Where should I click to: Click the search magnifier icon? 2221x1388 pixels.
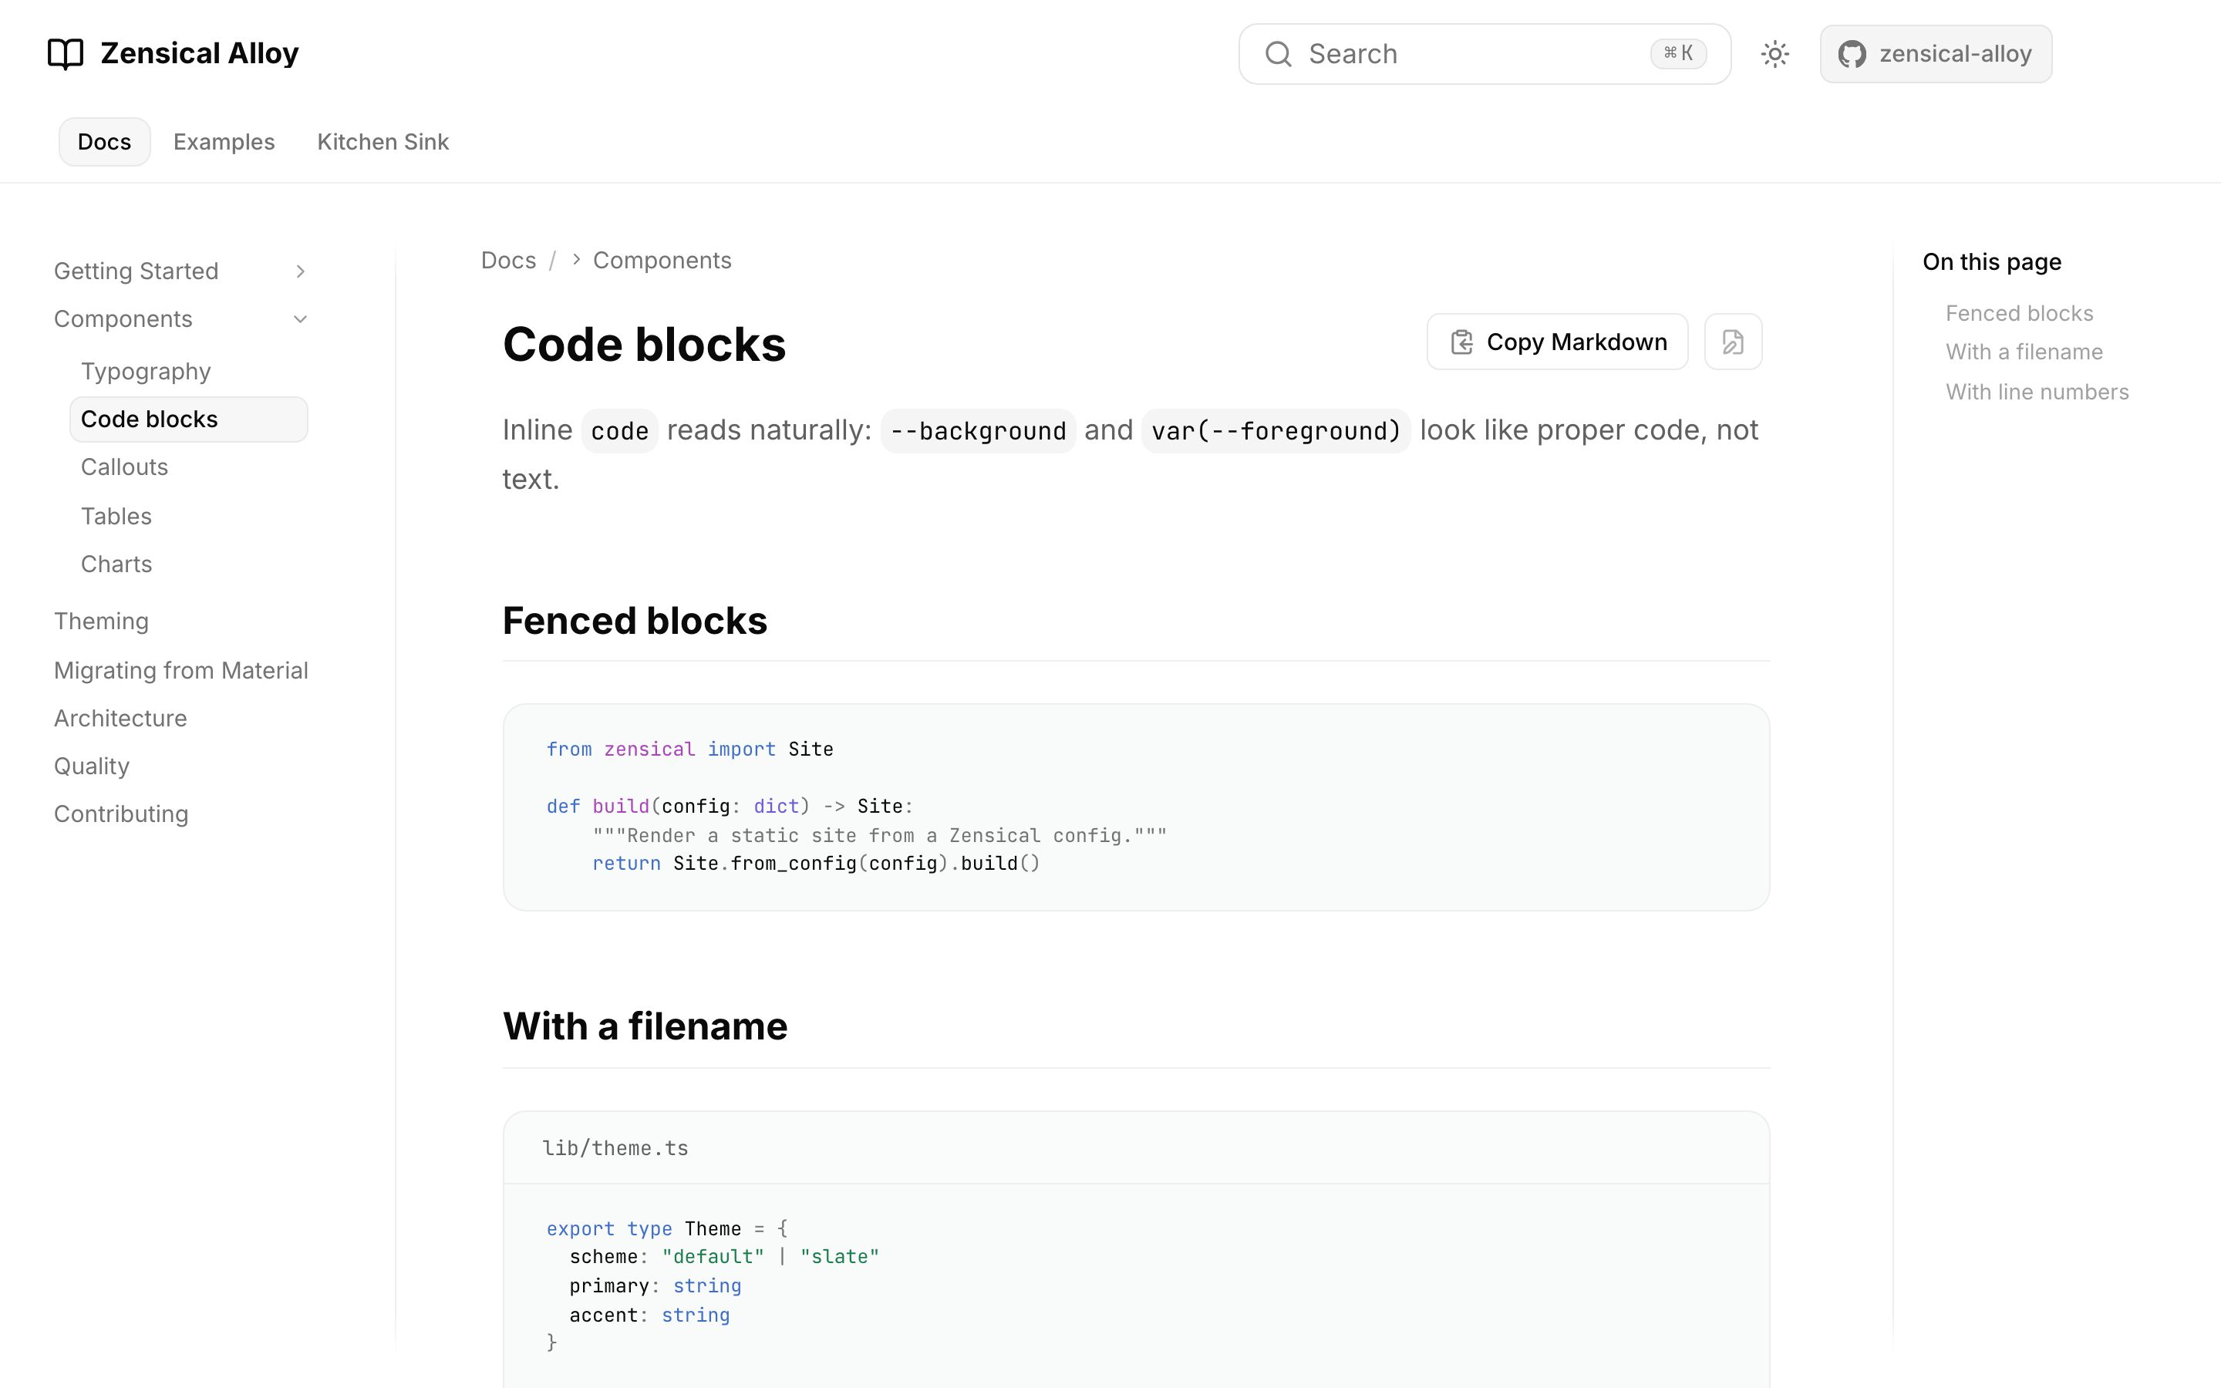(x=1279, y=54)
